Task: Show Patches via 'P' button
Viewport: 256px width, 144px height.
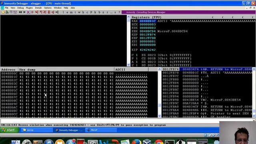Action: [91, 12]
